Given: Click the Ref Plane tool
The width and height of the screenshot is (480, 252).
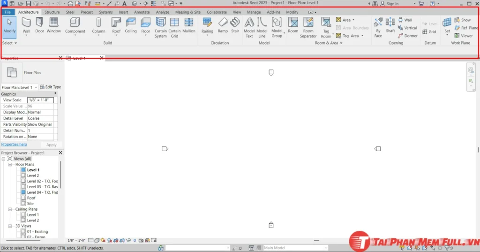Looking at the screenshot, I should [x=465, y=28].
